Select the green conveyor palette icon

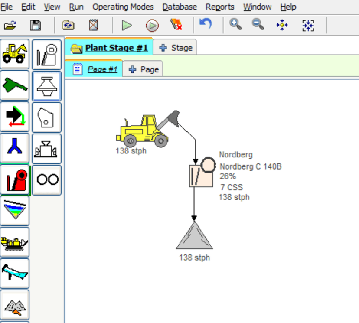[x=15, y=85]
